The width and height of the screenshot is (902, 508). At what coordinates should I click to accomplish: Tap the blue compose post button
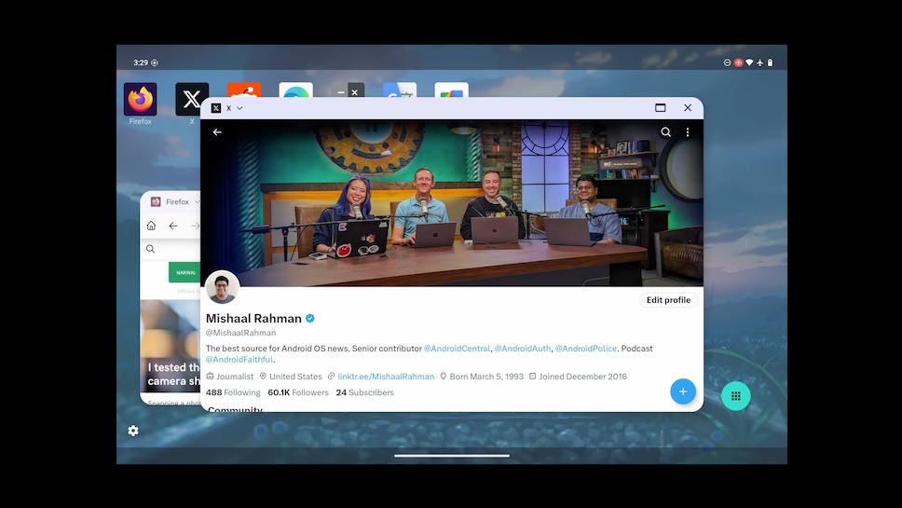click(682, 391)
